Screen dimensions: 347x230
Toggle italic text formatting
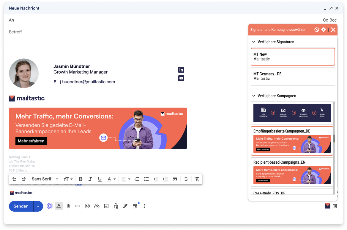click(90, 179)
